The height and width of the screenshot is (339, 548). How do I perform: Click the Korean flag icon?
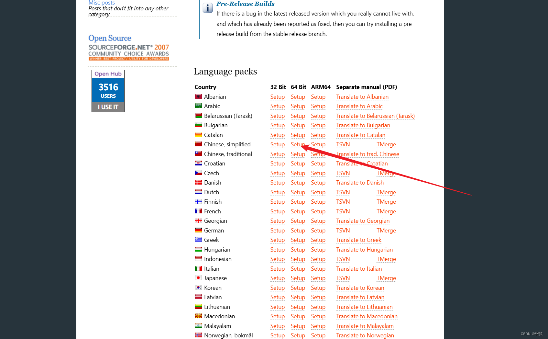[x=198, y=288]
